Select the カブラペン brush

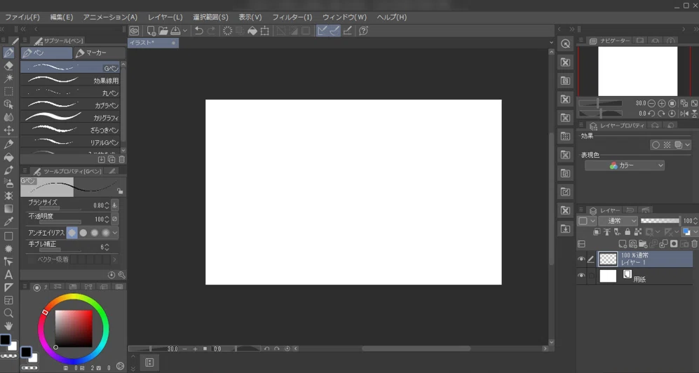70,105
